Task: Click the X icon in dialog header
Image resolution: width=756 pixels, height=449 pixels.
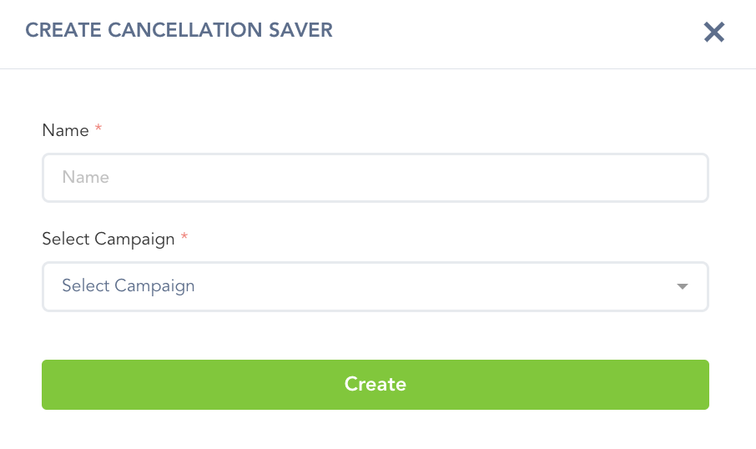Action: click(714, 33)
